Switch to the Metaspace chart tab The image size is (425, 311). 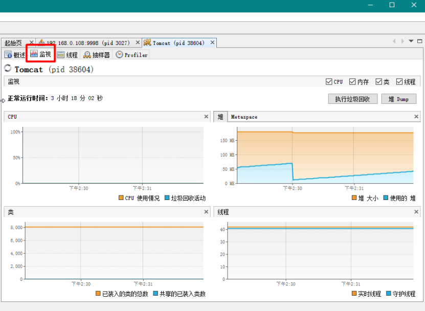(244, 117)
